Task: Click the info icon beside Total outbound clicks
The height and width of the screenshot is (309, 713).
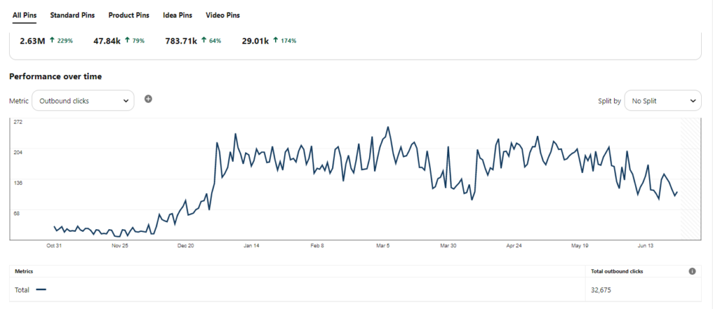Action: 692,272
